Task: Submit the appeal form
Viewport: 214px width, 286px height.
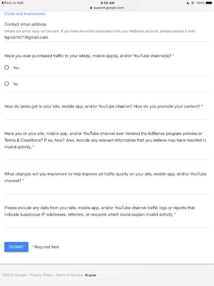Action: [16, 247]
